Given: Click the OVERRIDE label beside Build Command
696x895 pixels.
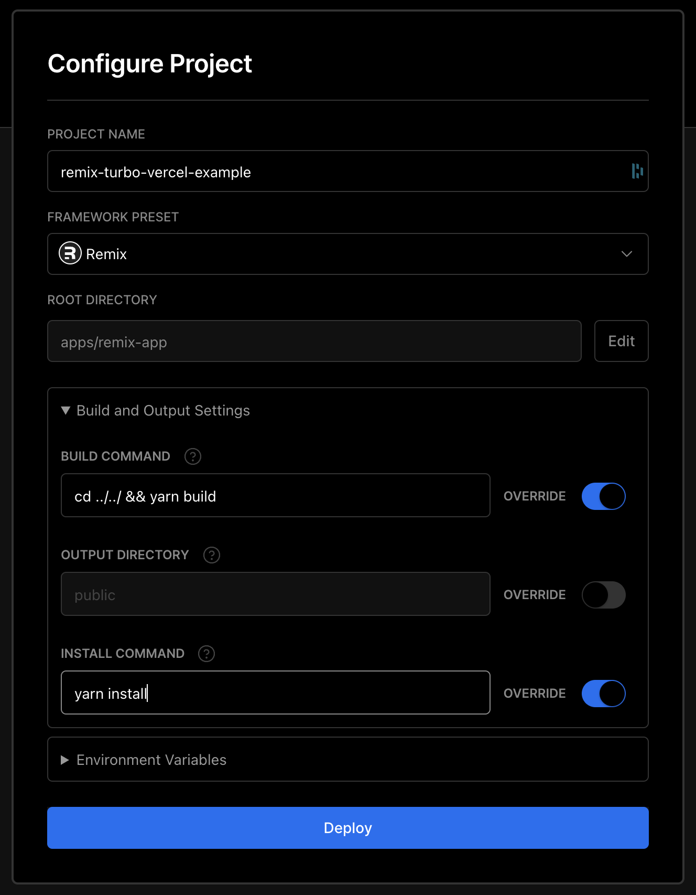Looking at the screenshot, I should tap(535, 496).
